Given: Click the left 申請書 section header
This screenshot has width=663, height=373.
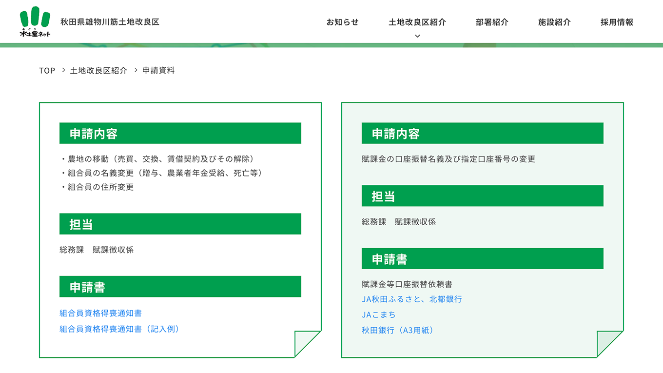Looking at the screenshot, I should (180, 286).
